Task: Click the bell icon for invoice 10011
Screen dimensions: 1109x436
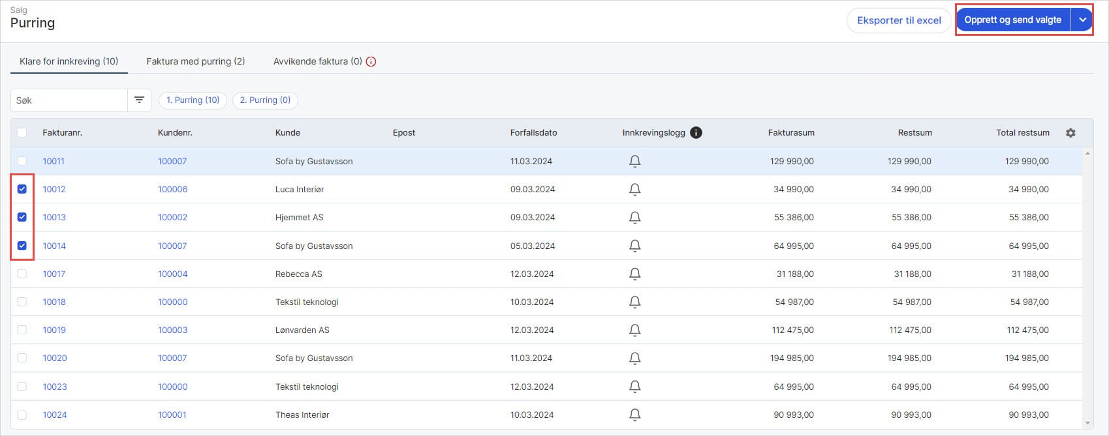Action: pos(634,161)
